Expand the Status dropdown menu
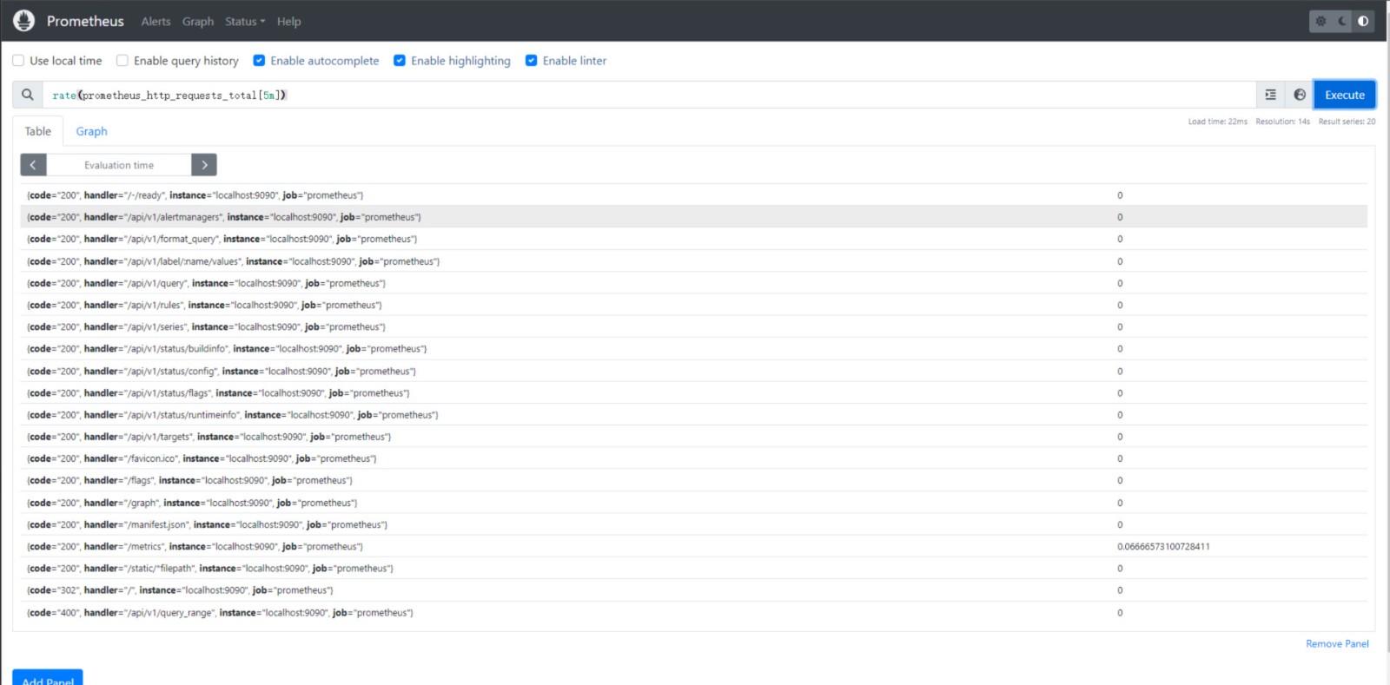 245,22
